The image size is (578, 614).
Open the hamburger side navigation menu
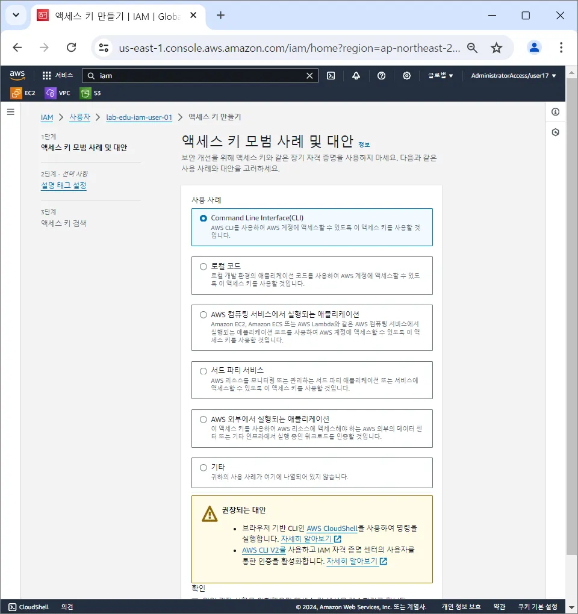11,112
